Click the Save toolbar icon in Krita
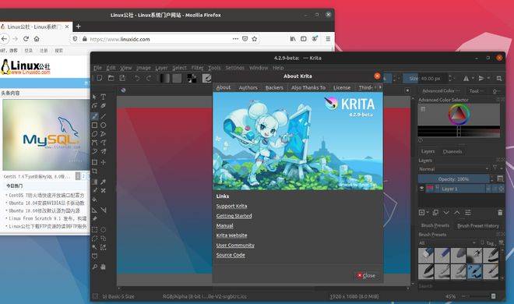 pos(122,78)
